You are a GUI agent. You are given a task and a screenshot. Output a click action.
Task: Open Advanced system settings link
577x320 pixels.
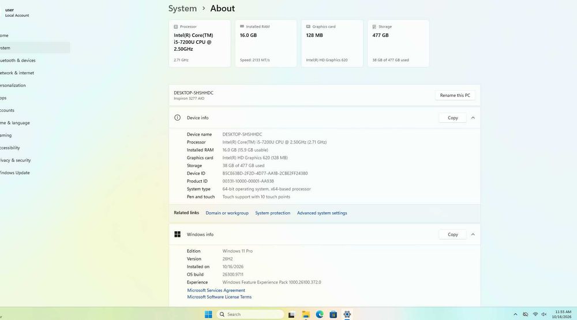322,213
